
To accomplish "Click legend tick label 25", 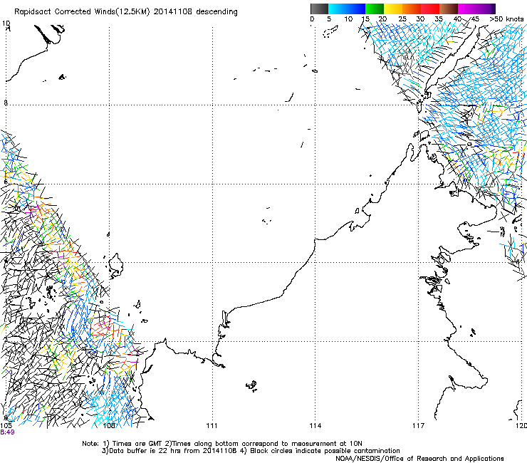I will point(402,19).
